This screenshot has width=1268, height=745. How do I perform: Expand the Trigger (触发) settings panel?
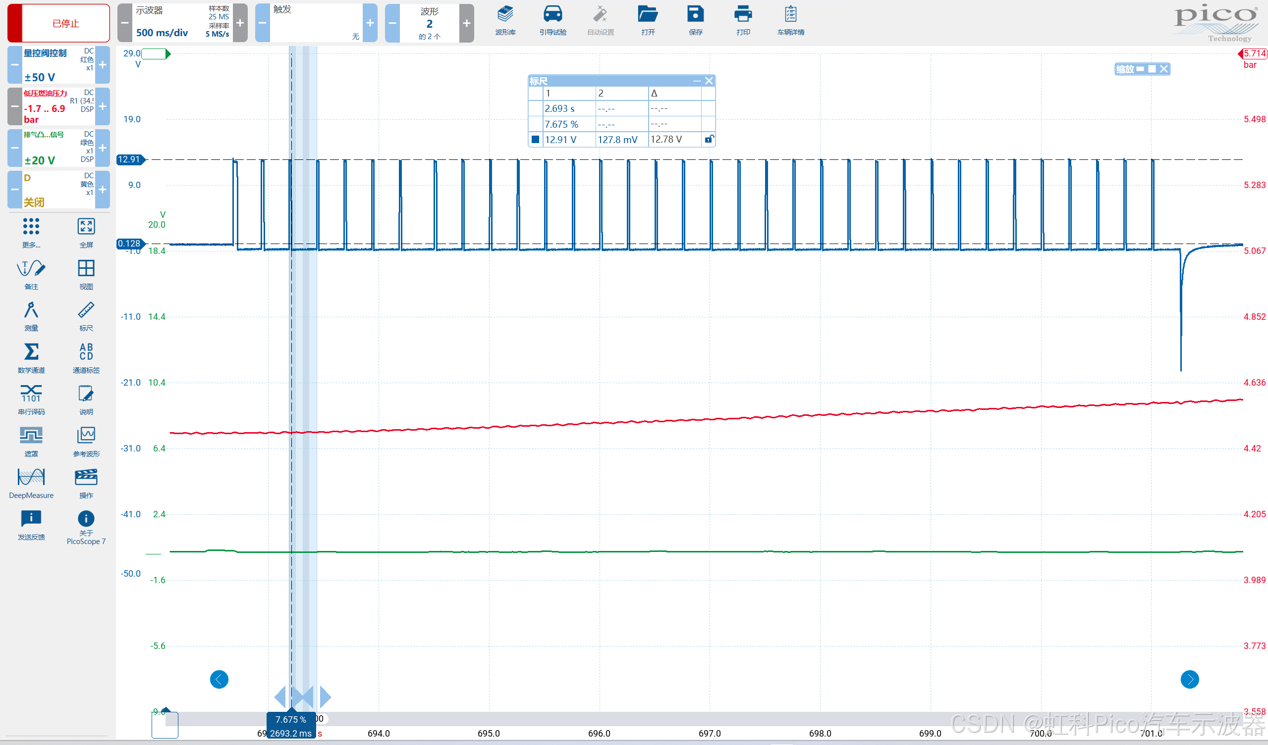316,23
